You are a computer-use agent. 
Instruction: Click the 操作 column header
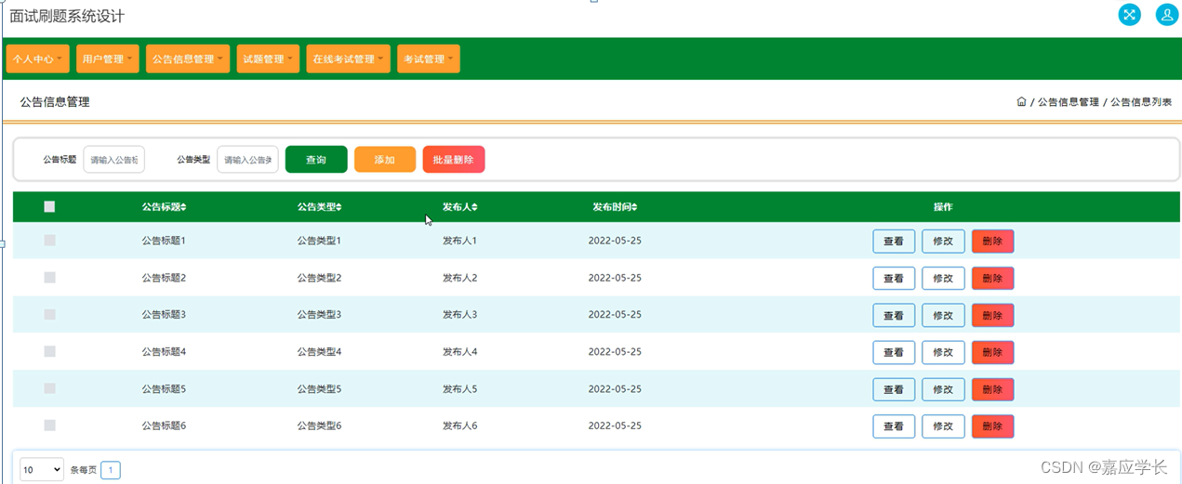point(943,207)
